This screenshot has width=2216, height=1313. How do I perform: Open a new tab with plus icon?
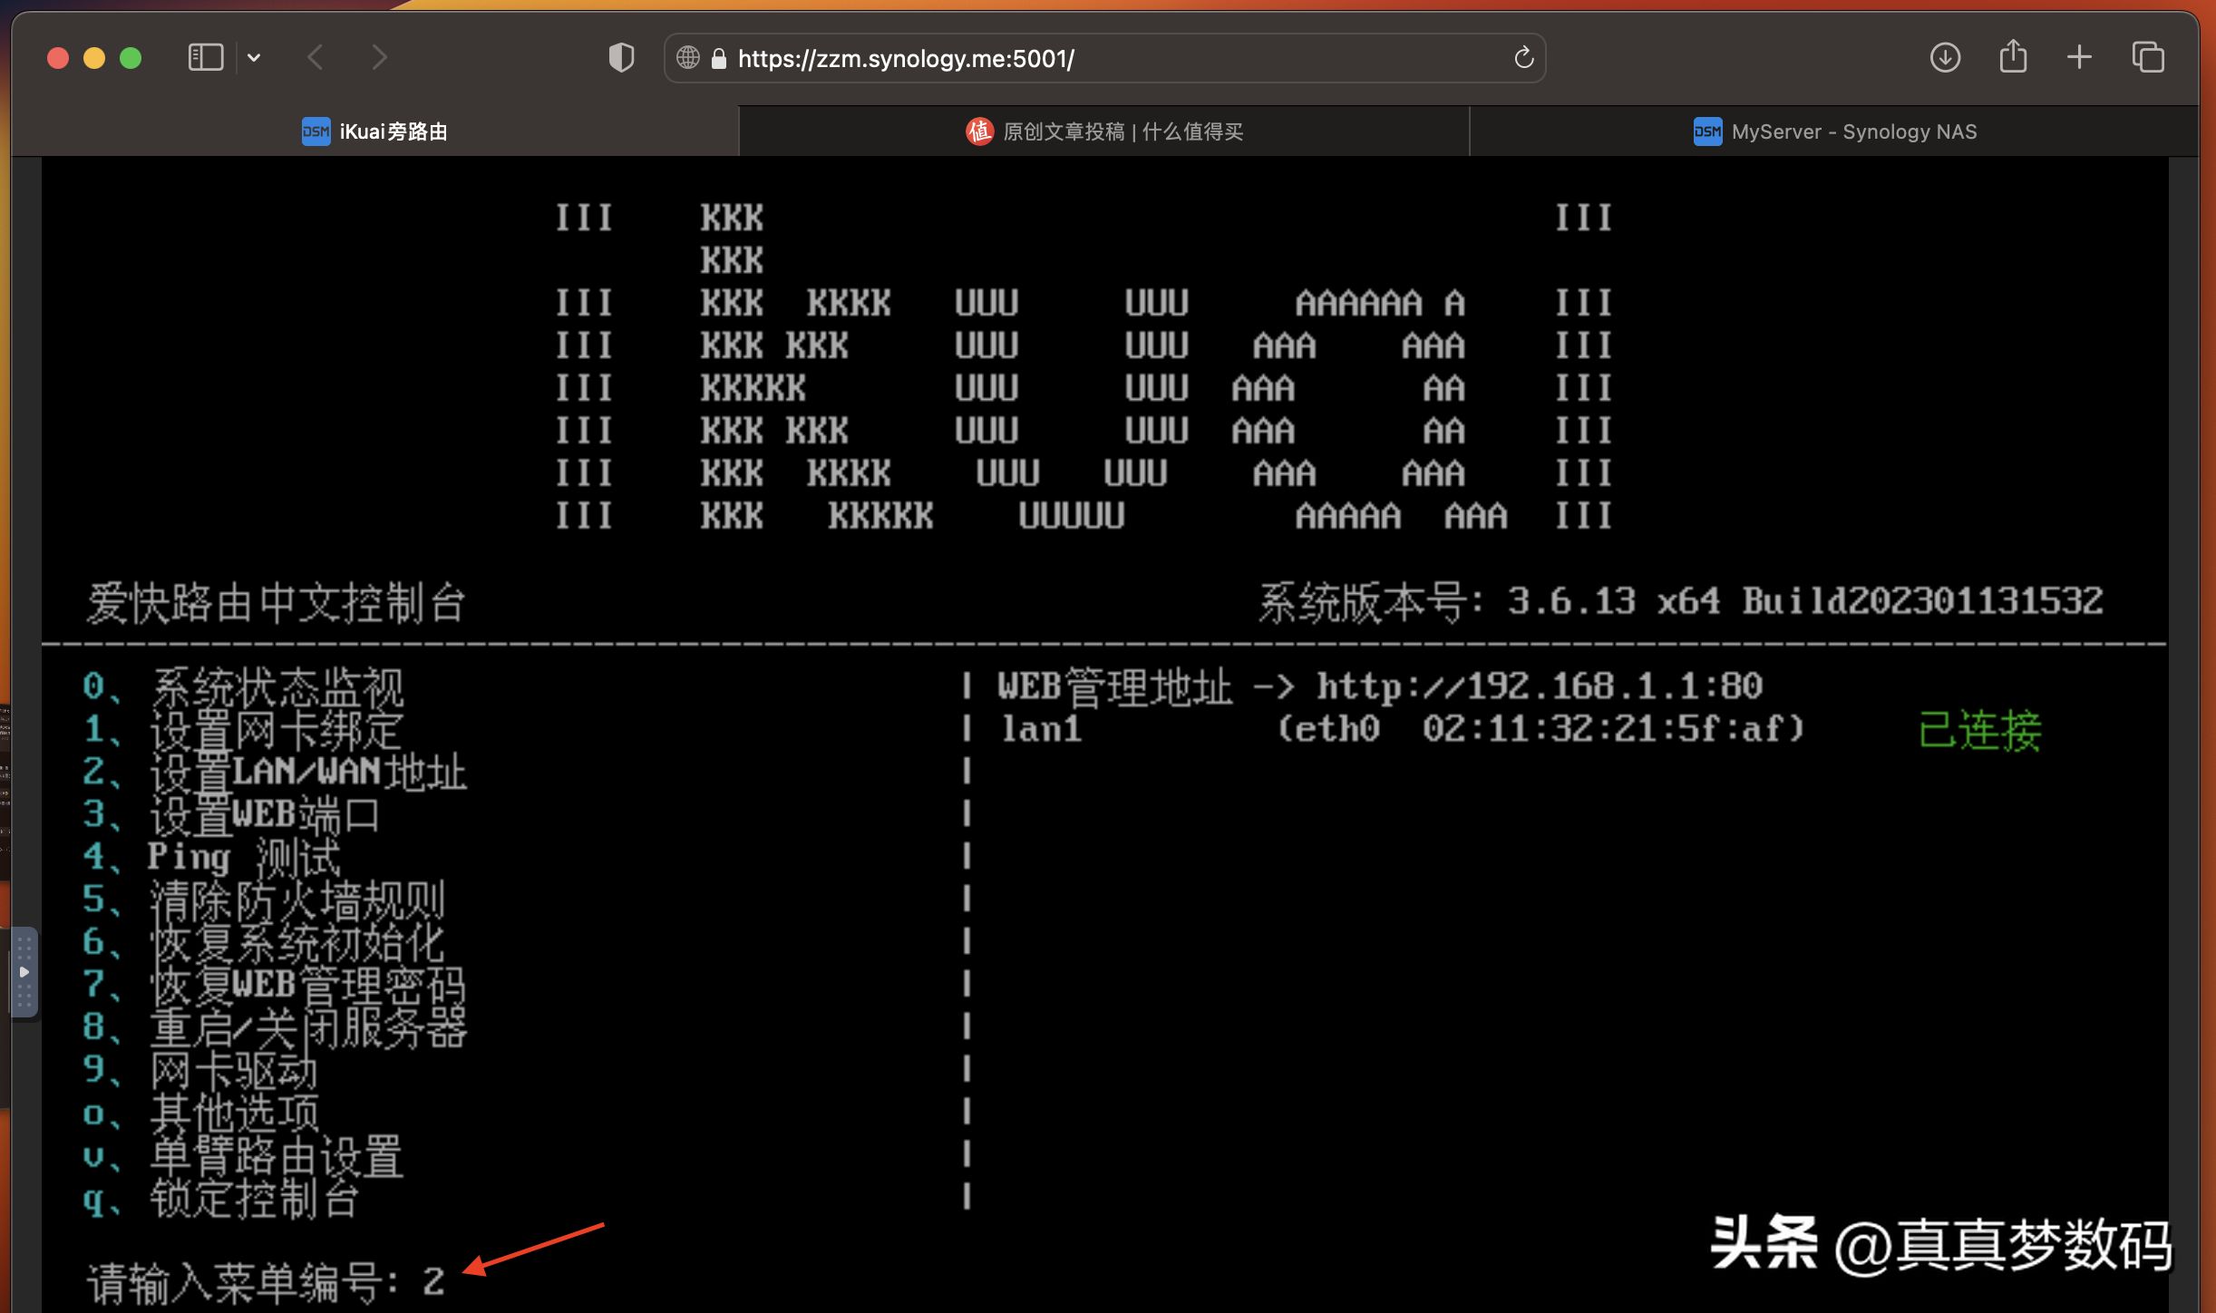(x=2079, y=58)
